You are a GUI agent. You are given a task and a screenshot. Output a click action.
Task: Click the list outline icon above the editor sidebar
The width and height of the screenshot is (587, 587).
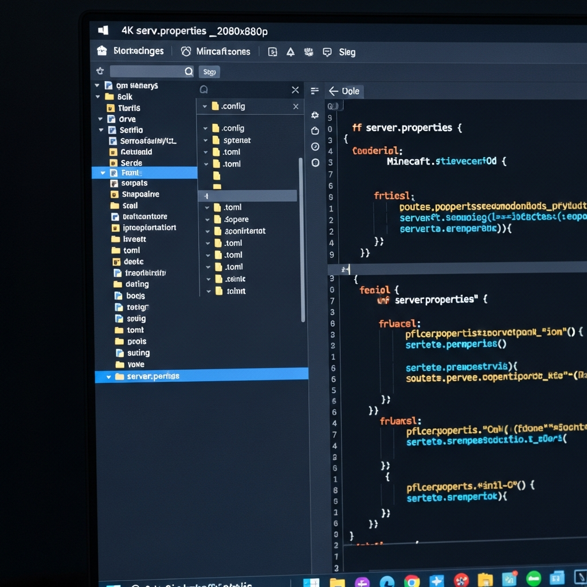coord(315,91)
